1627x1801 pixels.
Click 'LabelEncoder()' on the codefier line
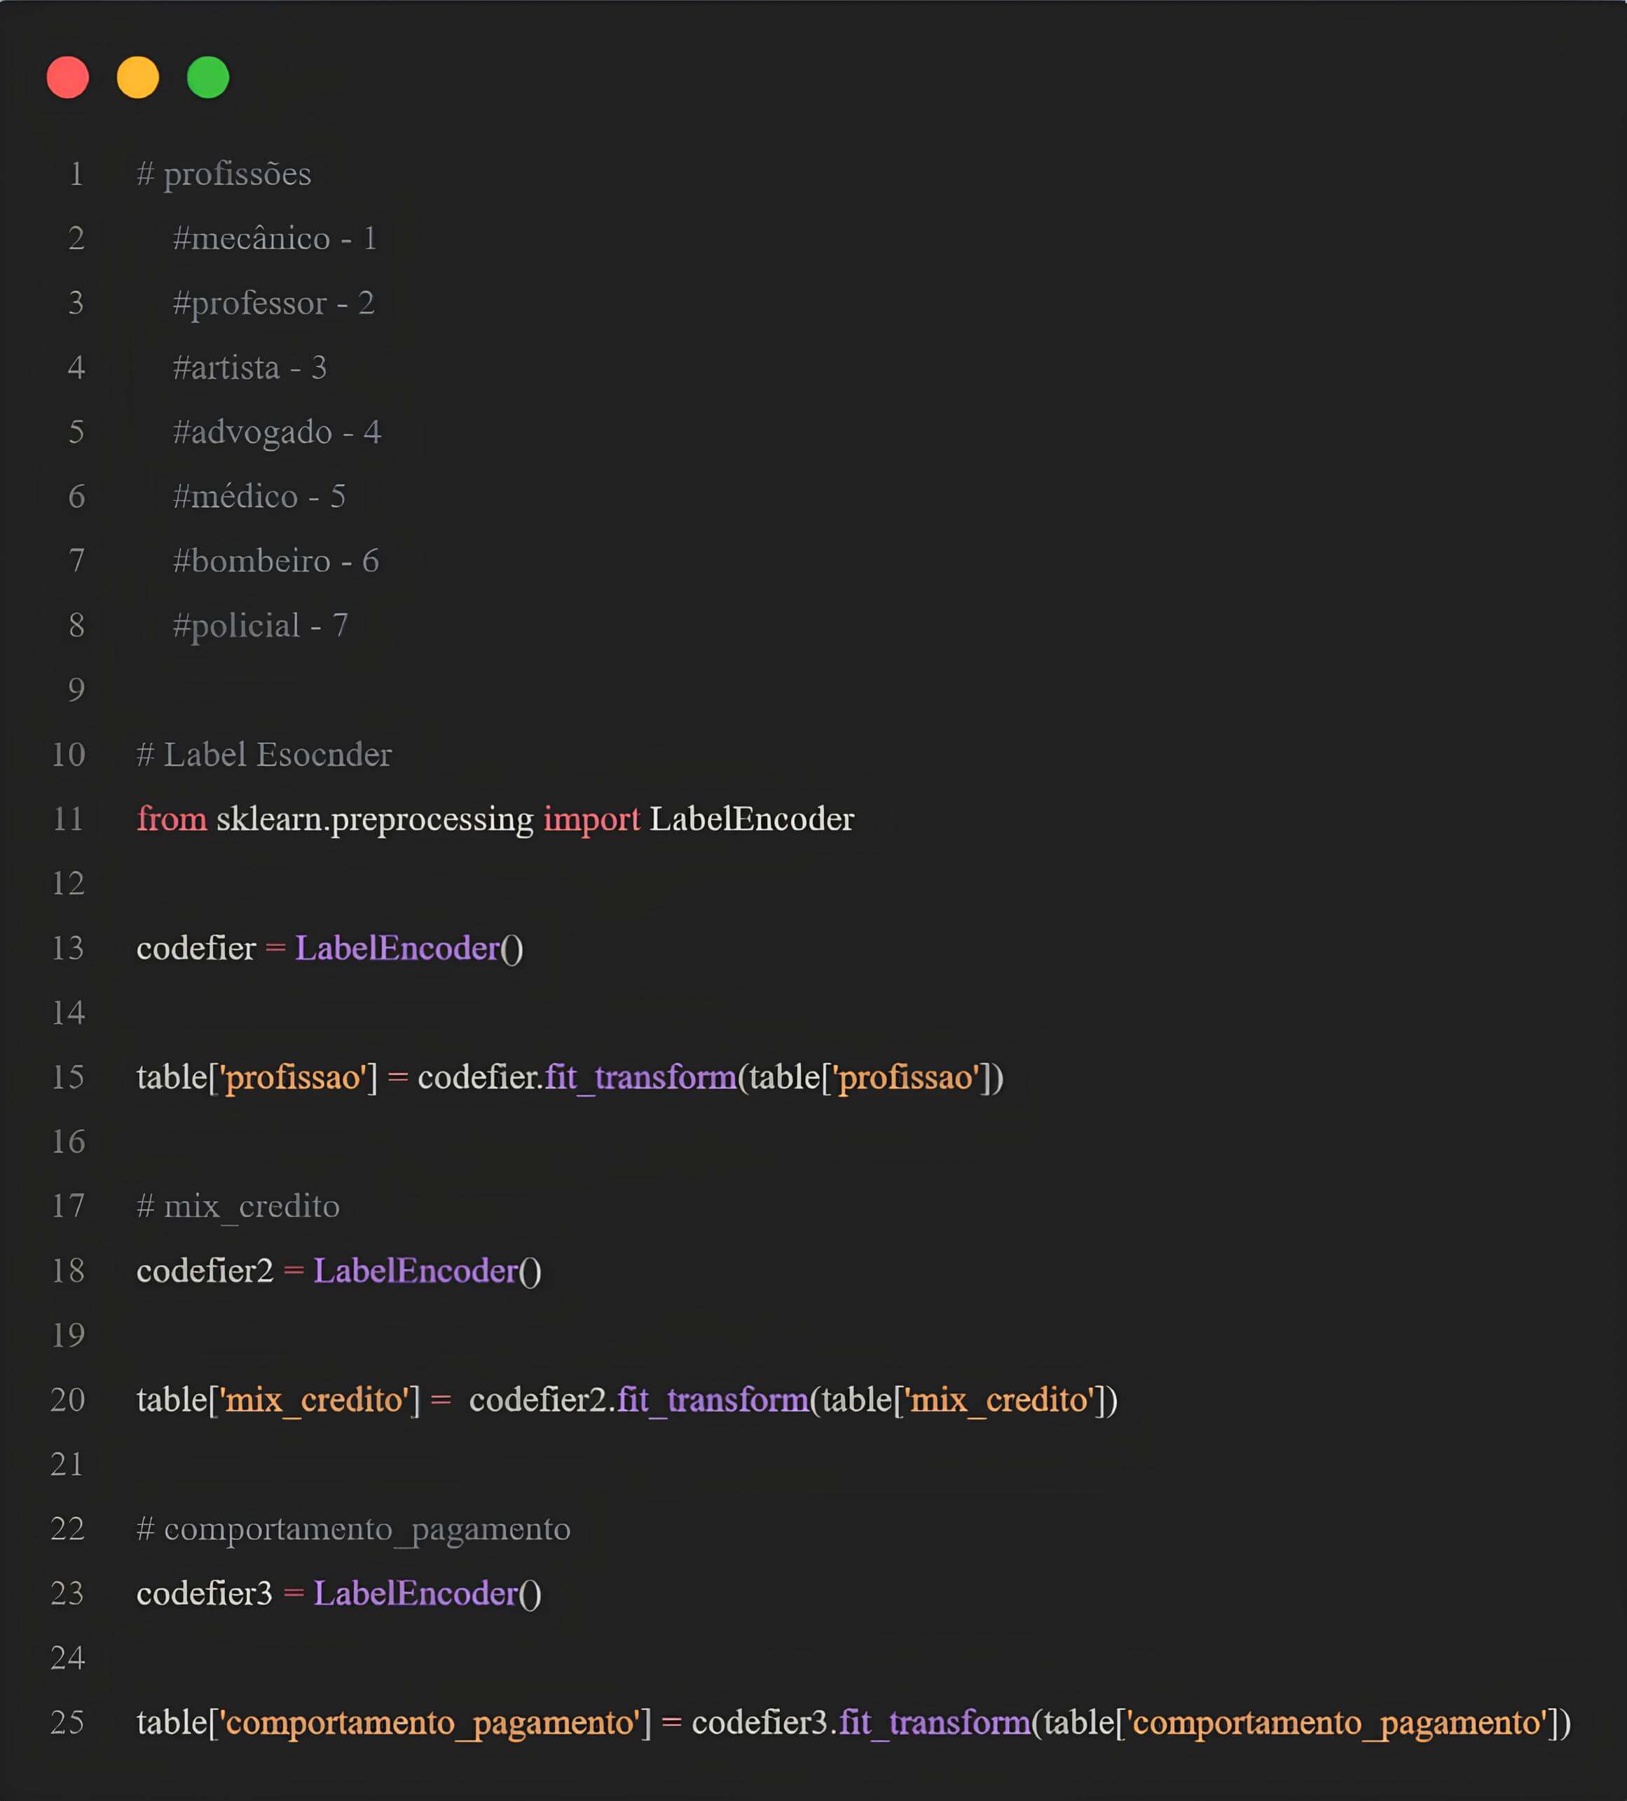pos(409,949)
